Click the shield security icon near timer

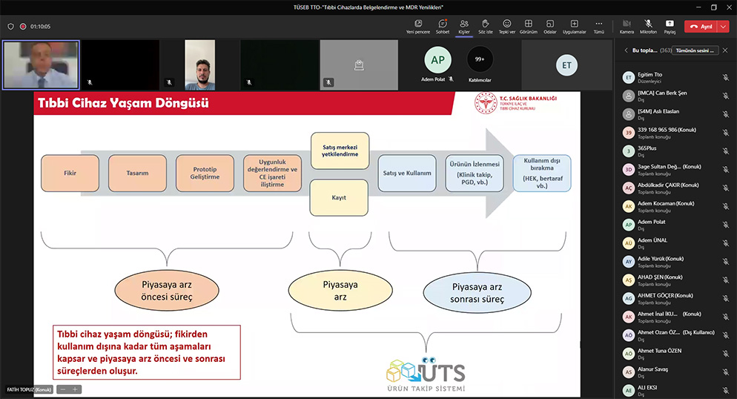10,26
